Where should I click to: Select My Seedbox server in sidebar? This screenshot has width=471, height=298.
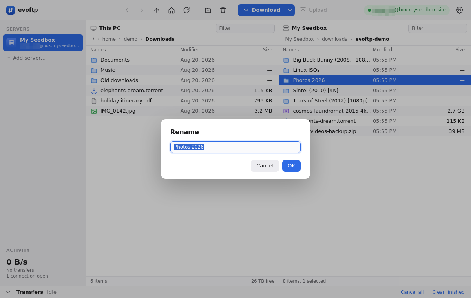(43, 43)
